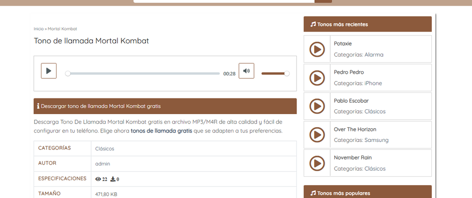Image resolution: width=472 pixels, height=198 pixels.
Task: Click the AUTOR row label
Action: (x=47, y=163)
